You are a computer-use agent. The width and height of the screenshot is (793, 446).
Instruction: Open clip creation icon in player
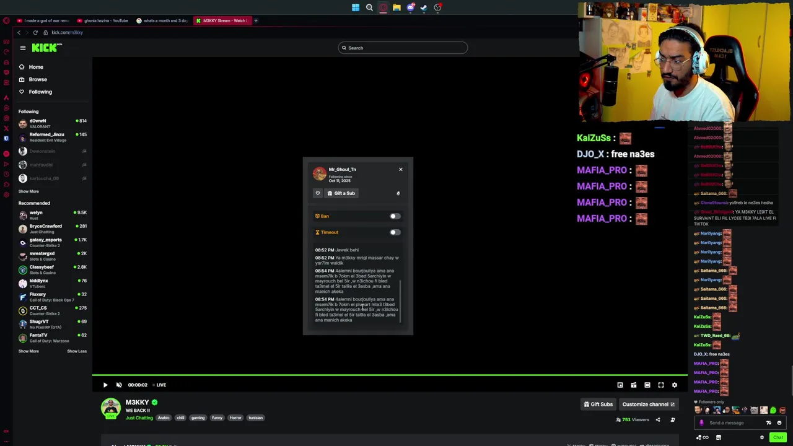[x=634, y=385]
